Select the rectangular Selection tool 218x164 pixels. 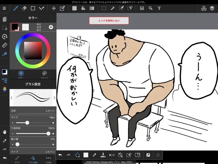[104, 8]
